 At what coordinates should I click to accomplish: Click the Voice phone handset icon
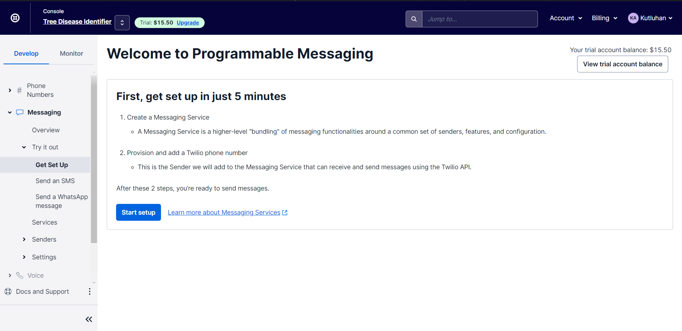[20, 276]
